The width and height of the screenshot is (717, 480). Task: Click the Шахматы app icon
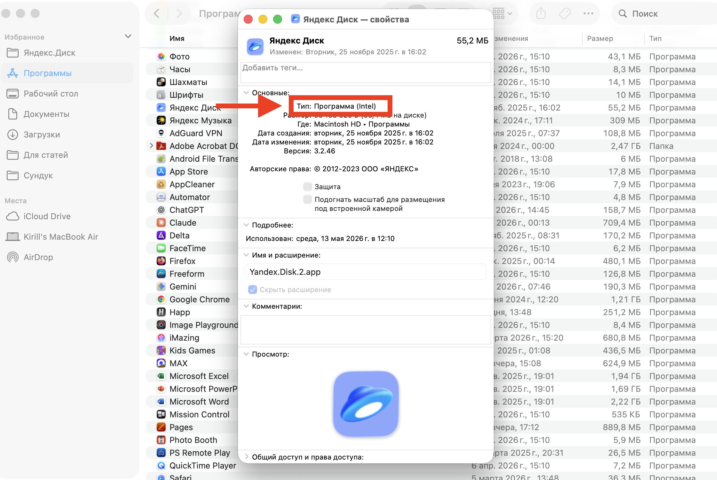coord(161,82)
